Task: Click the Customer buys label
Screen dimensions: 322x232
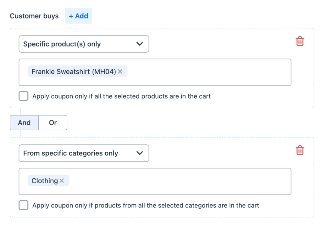Action: pos(34,16)
